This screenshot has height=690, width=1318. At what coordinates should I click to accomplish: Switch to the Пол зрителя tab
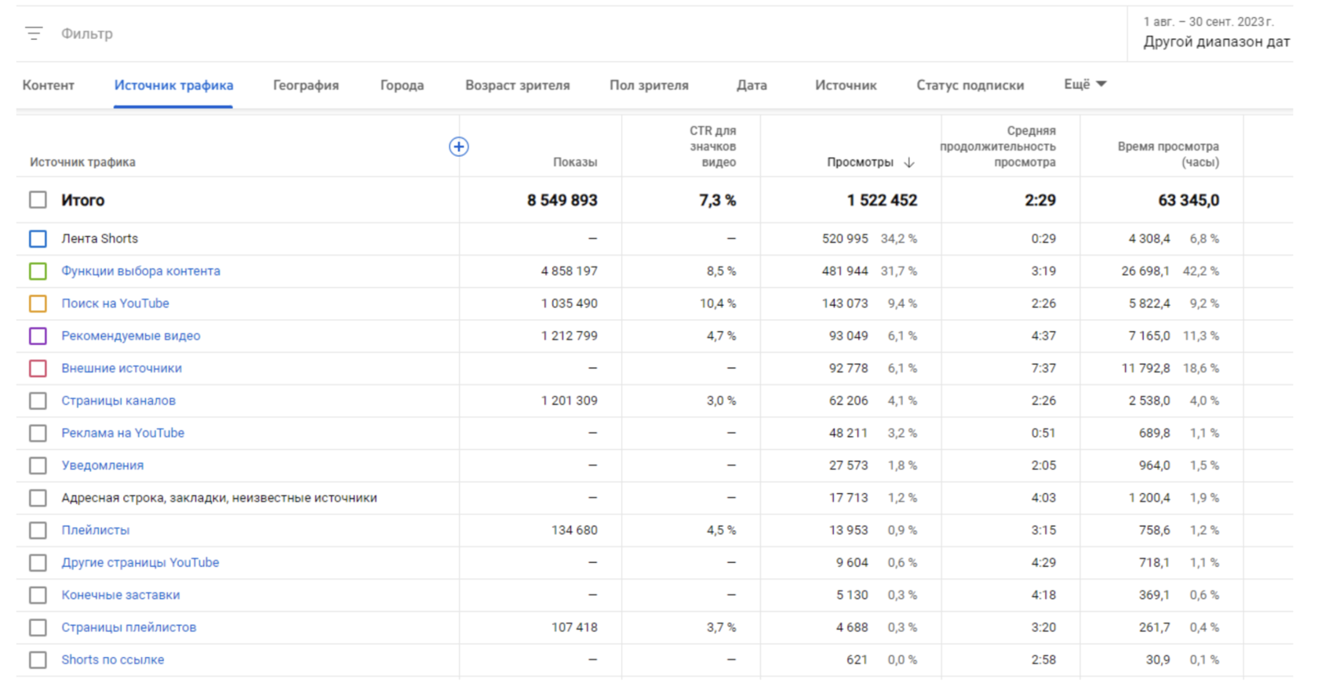[x=649, y=85]
